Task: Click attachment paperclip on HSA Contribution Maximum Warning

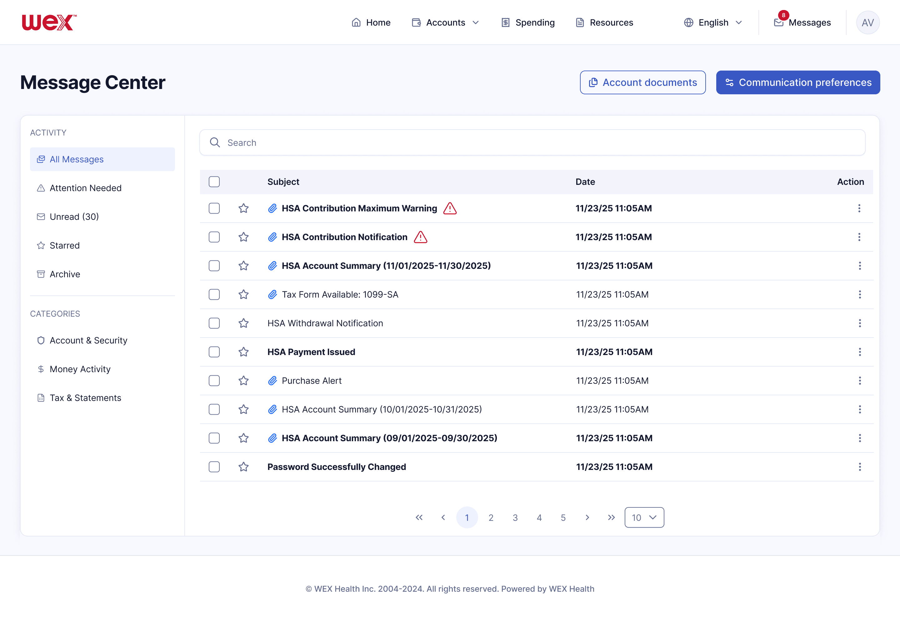Action: [272, 209]
